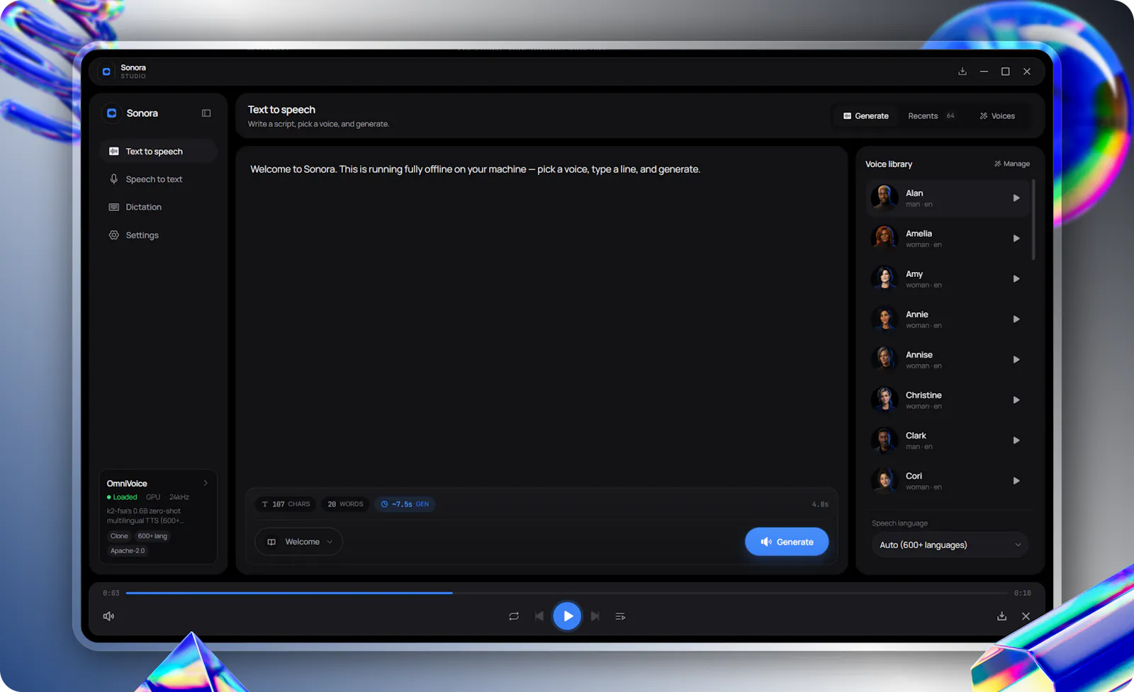This screenshot has height=692, width=1134.
Task: Preview Amelia voice with play icon
Action: 1016,239
